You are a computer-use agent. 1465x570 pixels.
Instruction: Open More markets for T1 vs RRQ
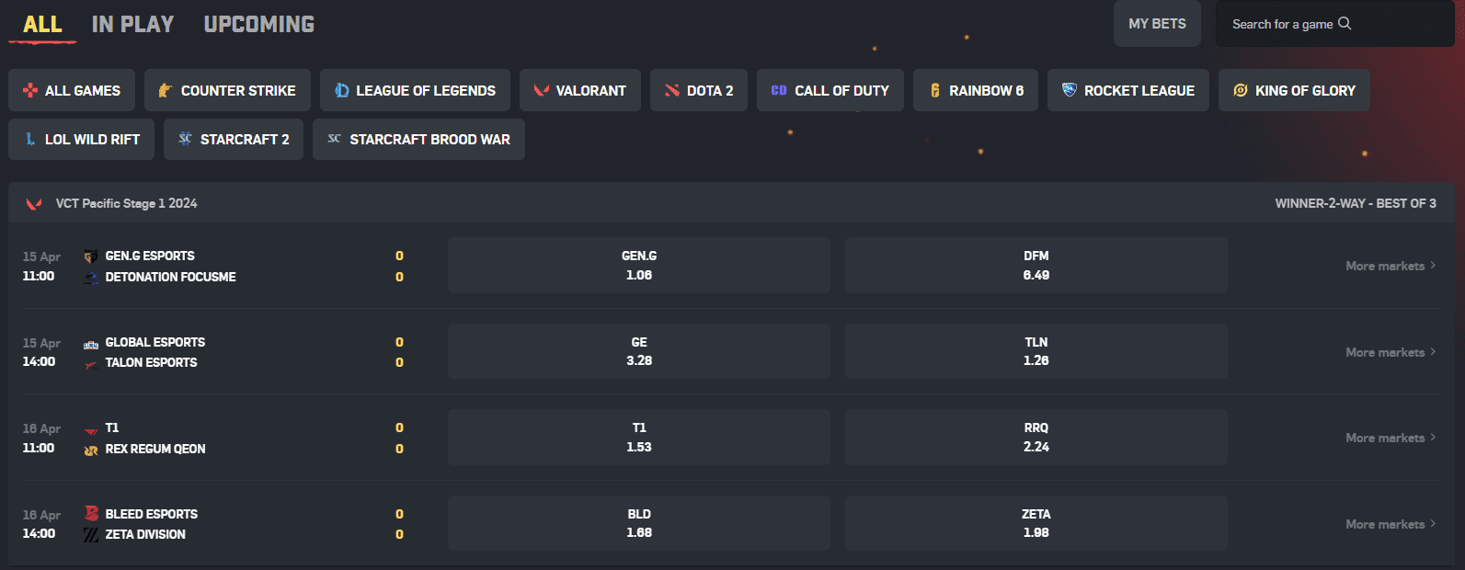tap(1390, 438)
